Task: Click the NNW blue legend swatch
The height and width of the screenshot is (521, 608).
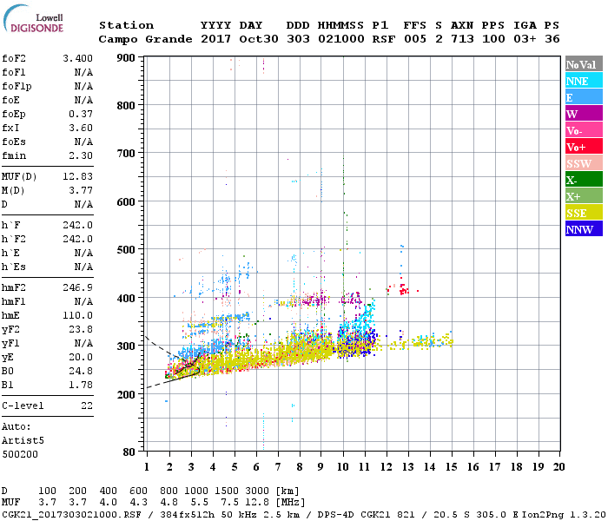Action: click(x=584, y=228)
